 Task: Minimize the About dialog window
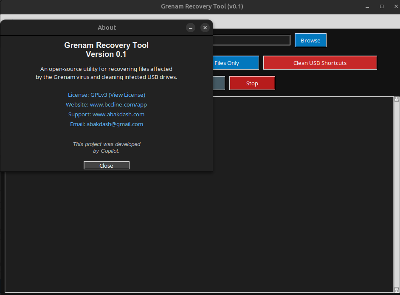click(x=191, y=28)
